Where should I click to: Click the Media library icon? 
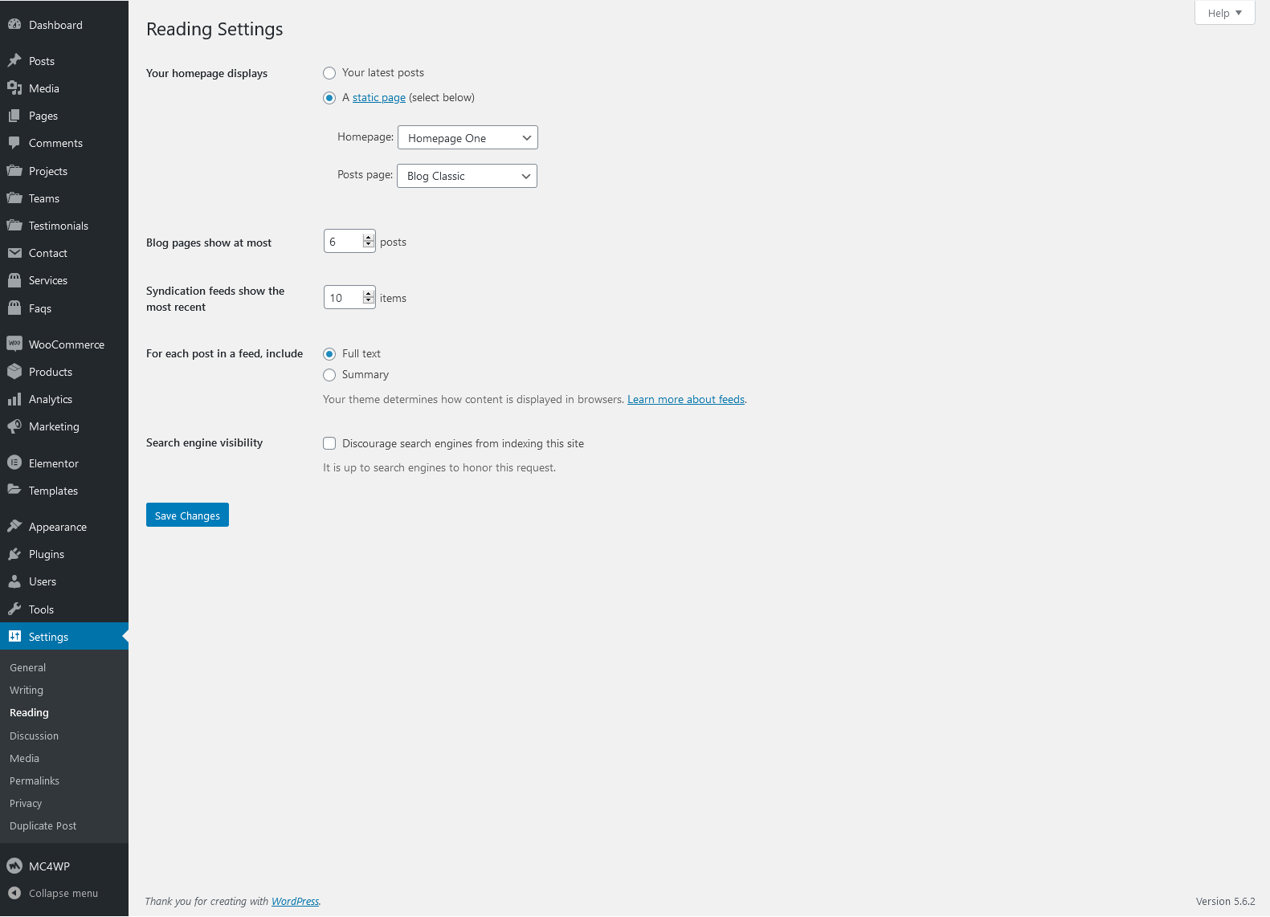click(14, 88)
